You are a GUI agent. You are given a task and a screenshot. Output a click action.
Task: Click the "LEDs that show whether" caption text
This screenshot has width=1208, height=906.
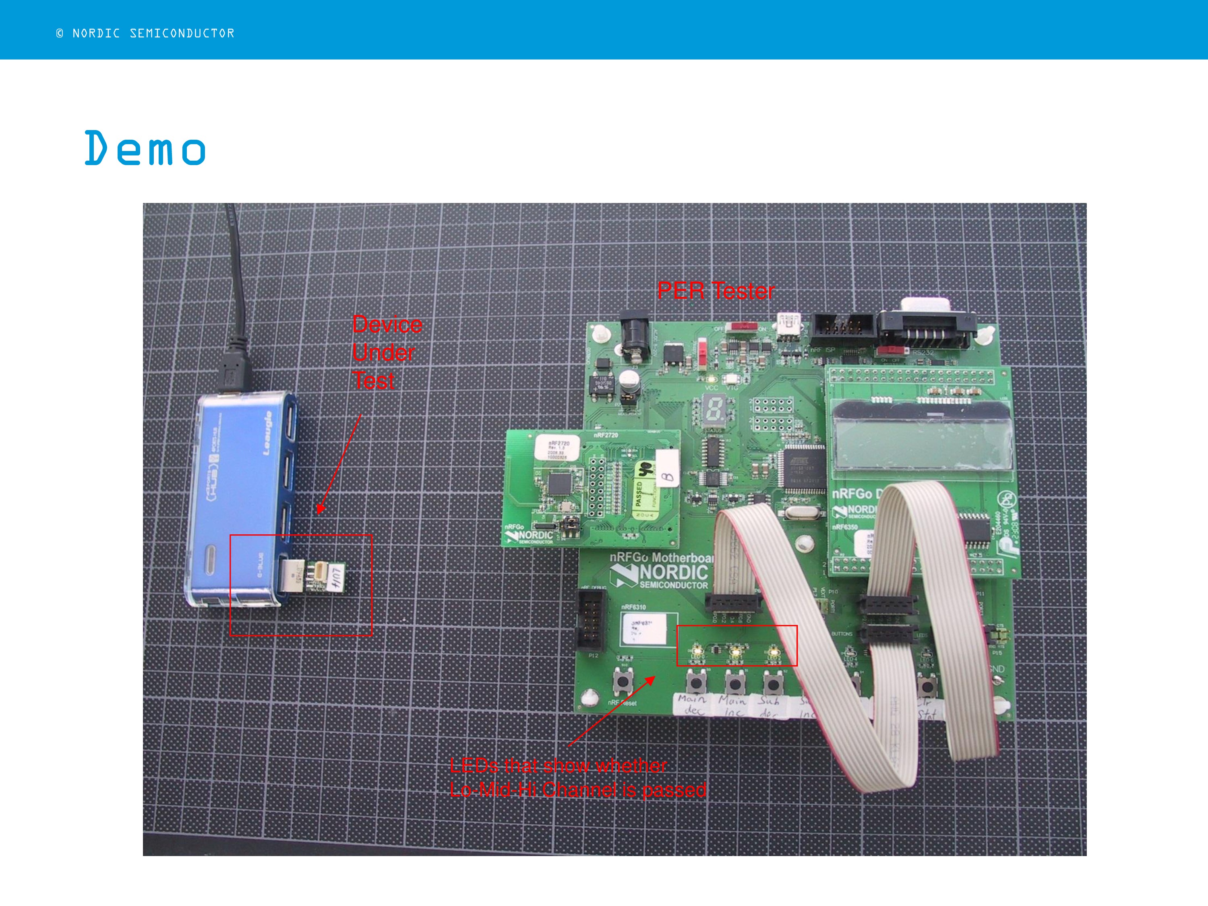(x=558, y=765)
